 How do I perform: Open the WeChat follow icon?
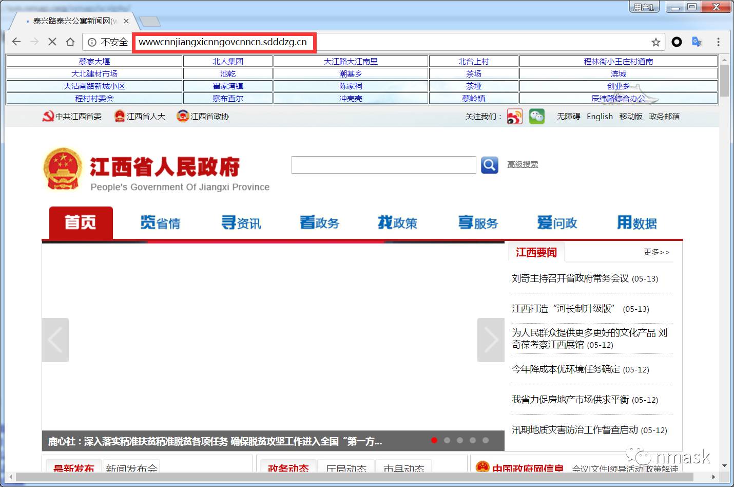click(x=536, y=116)
